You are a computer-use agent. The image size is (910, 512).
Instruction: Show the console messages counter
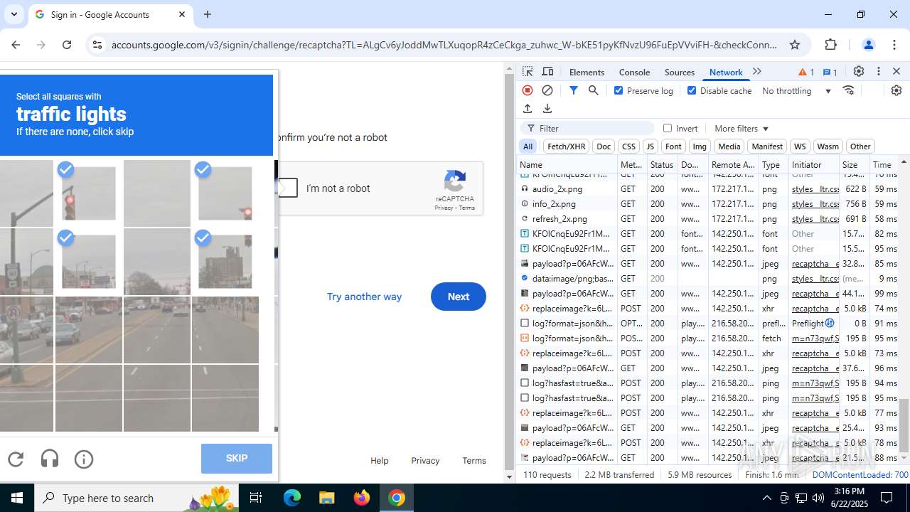[830, 72]
